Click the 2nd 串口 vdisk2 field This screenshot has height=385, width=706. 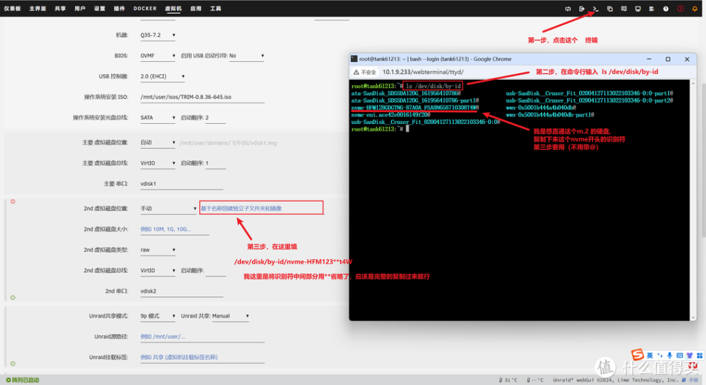point(181,291)
